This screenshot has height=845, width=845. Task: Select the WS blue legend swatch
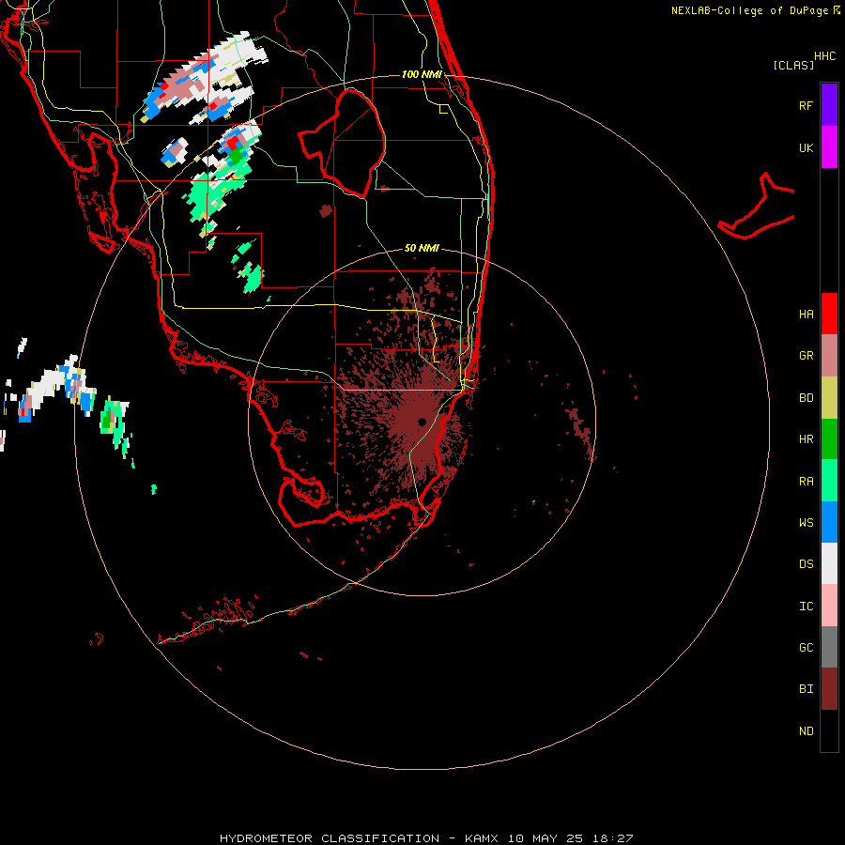(829, 522)
